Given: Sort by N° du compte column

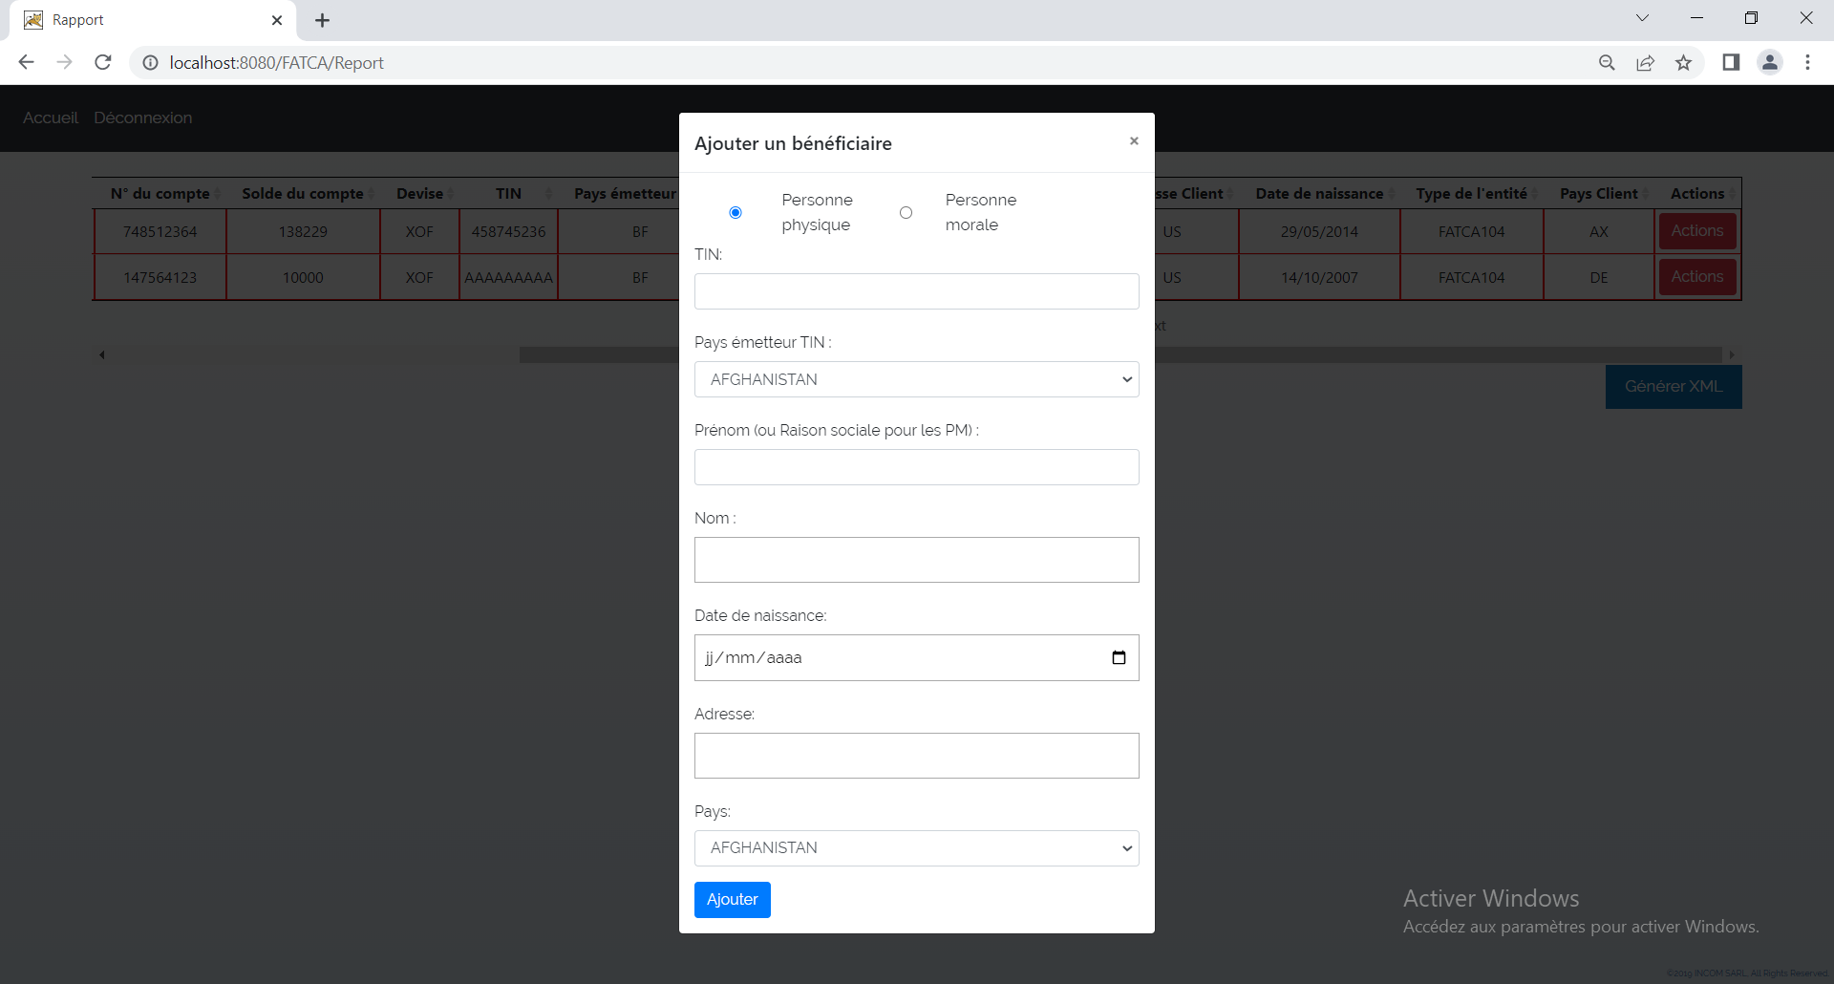Looking at the screenshot, I should [160, 193].
